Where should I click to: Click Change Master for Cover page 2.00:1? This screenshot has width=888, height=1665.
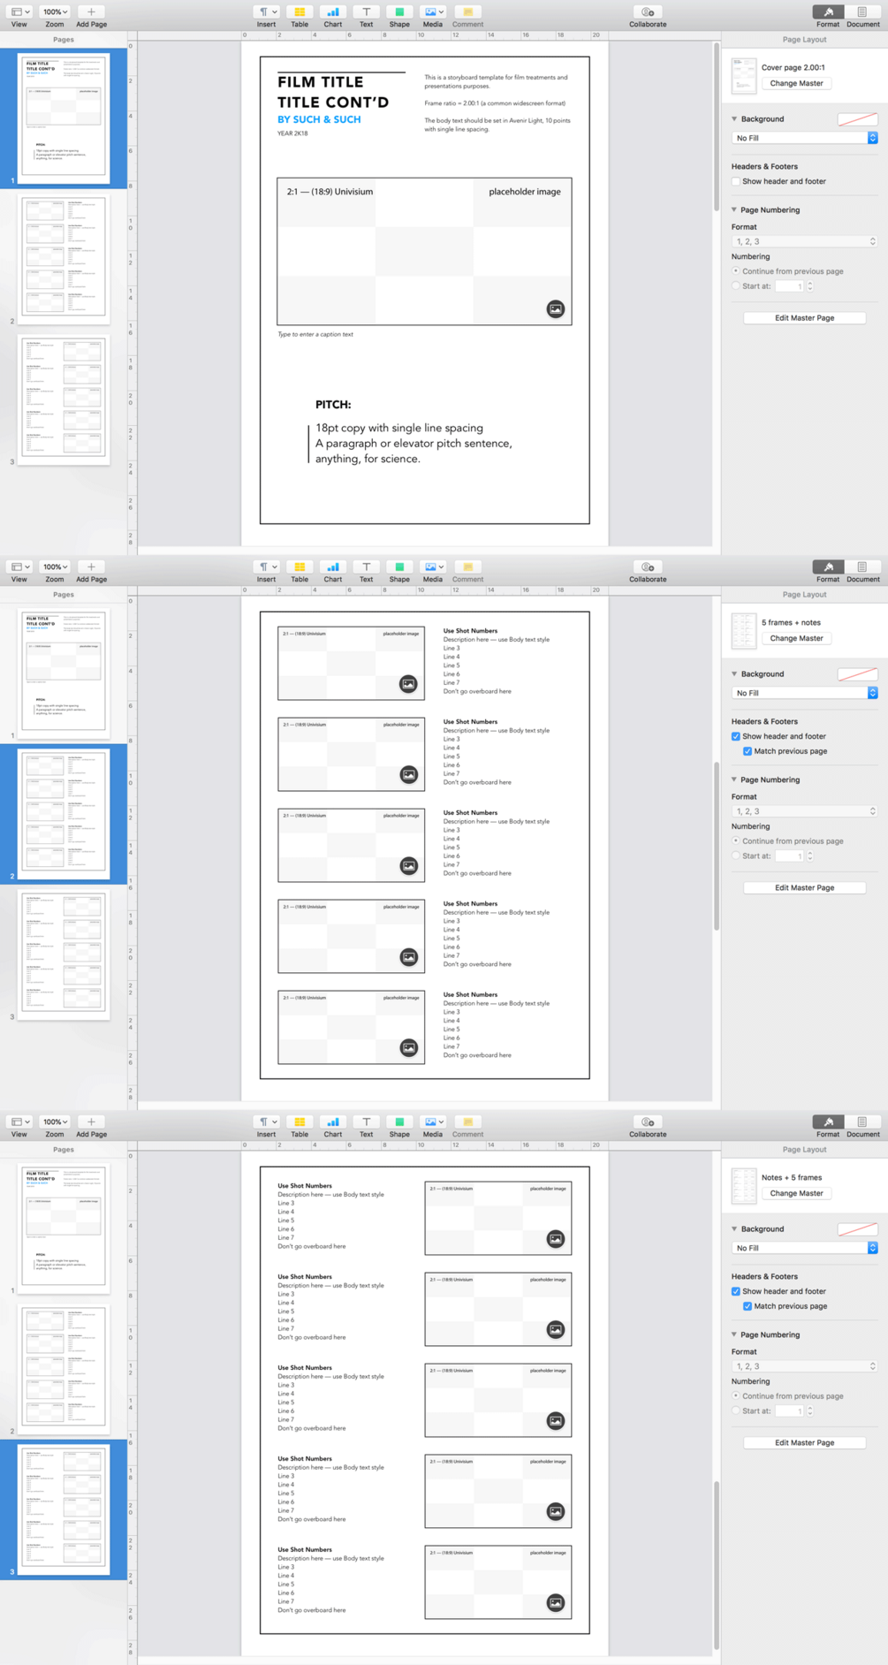click(x=796, y=83)
